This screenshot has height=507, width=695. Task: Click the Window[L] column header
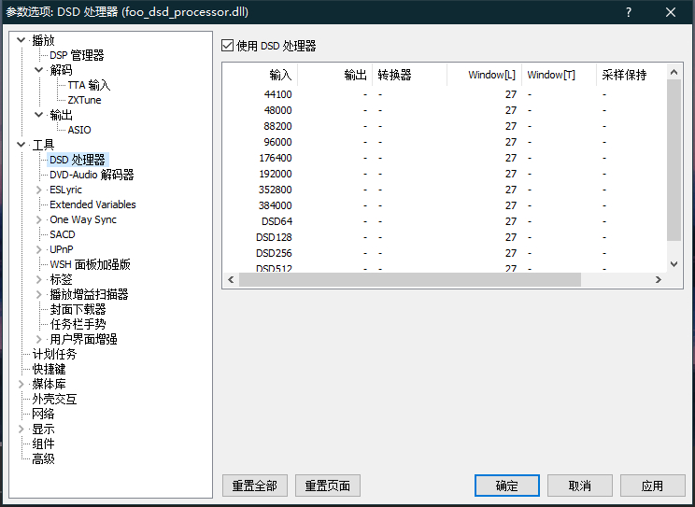[x=485, y=75]
